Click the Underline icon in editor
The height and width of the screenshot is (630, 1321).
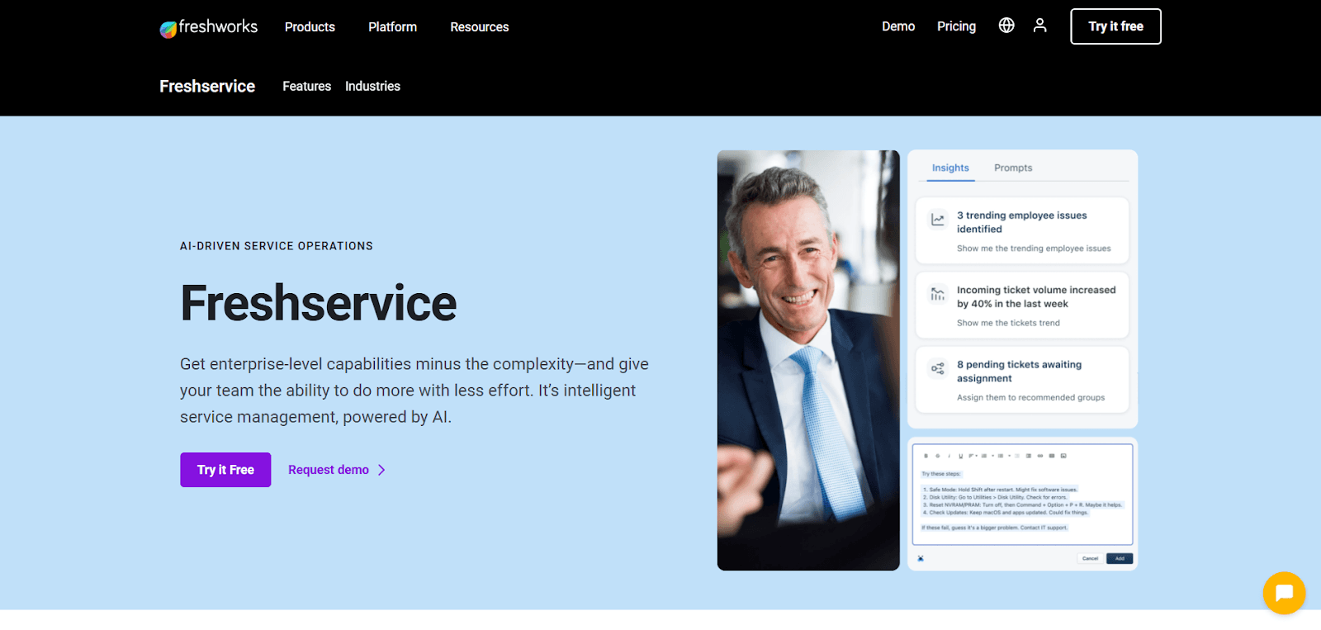(960, 456)
